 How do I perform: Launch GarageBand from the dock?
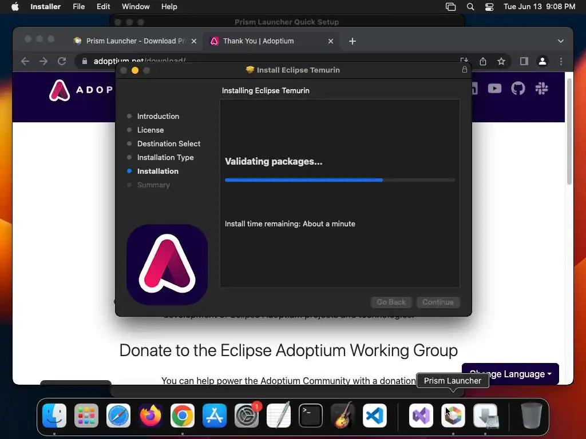pos(343,416)
